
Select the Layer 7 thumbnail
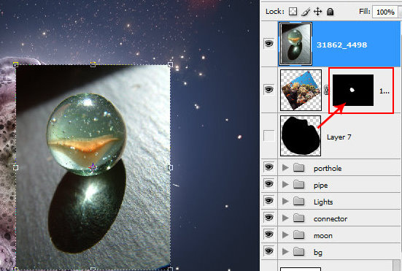(301, 136)
